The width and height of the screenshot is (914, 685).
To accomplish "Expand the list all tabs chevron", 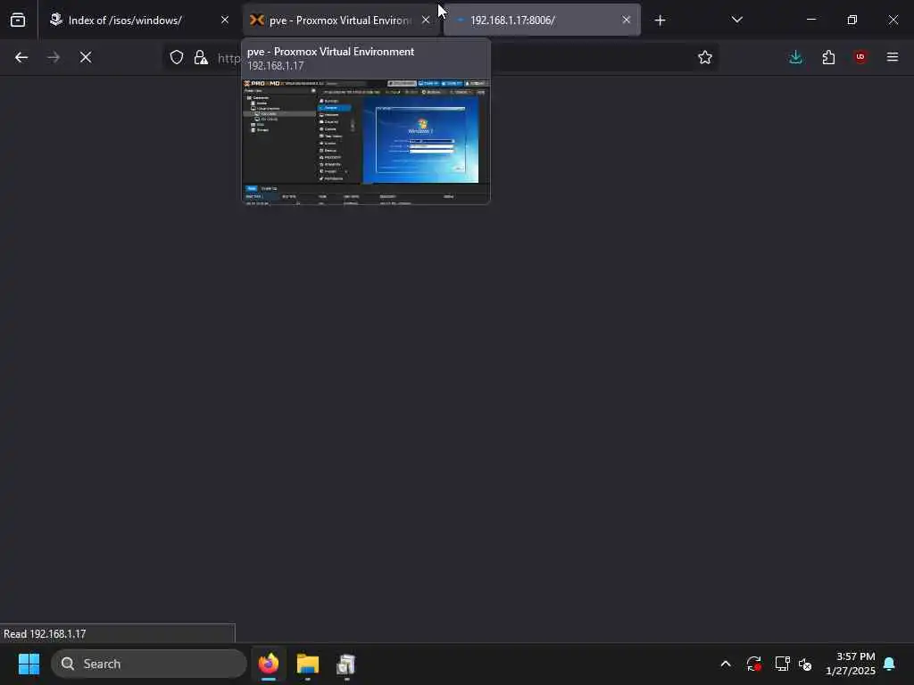I will (736, 20).
